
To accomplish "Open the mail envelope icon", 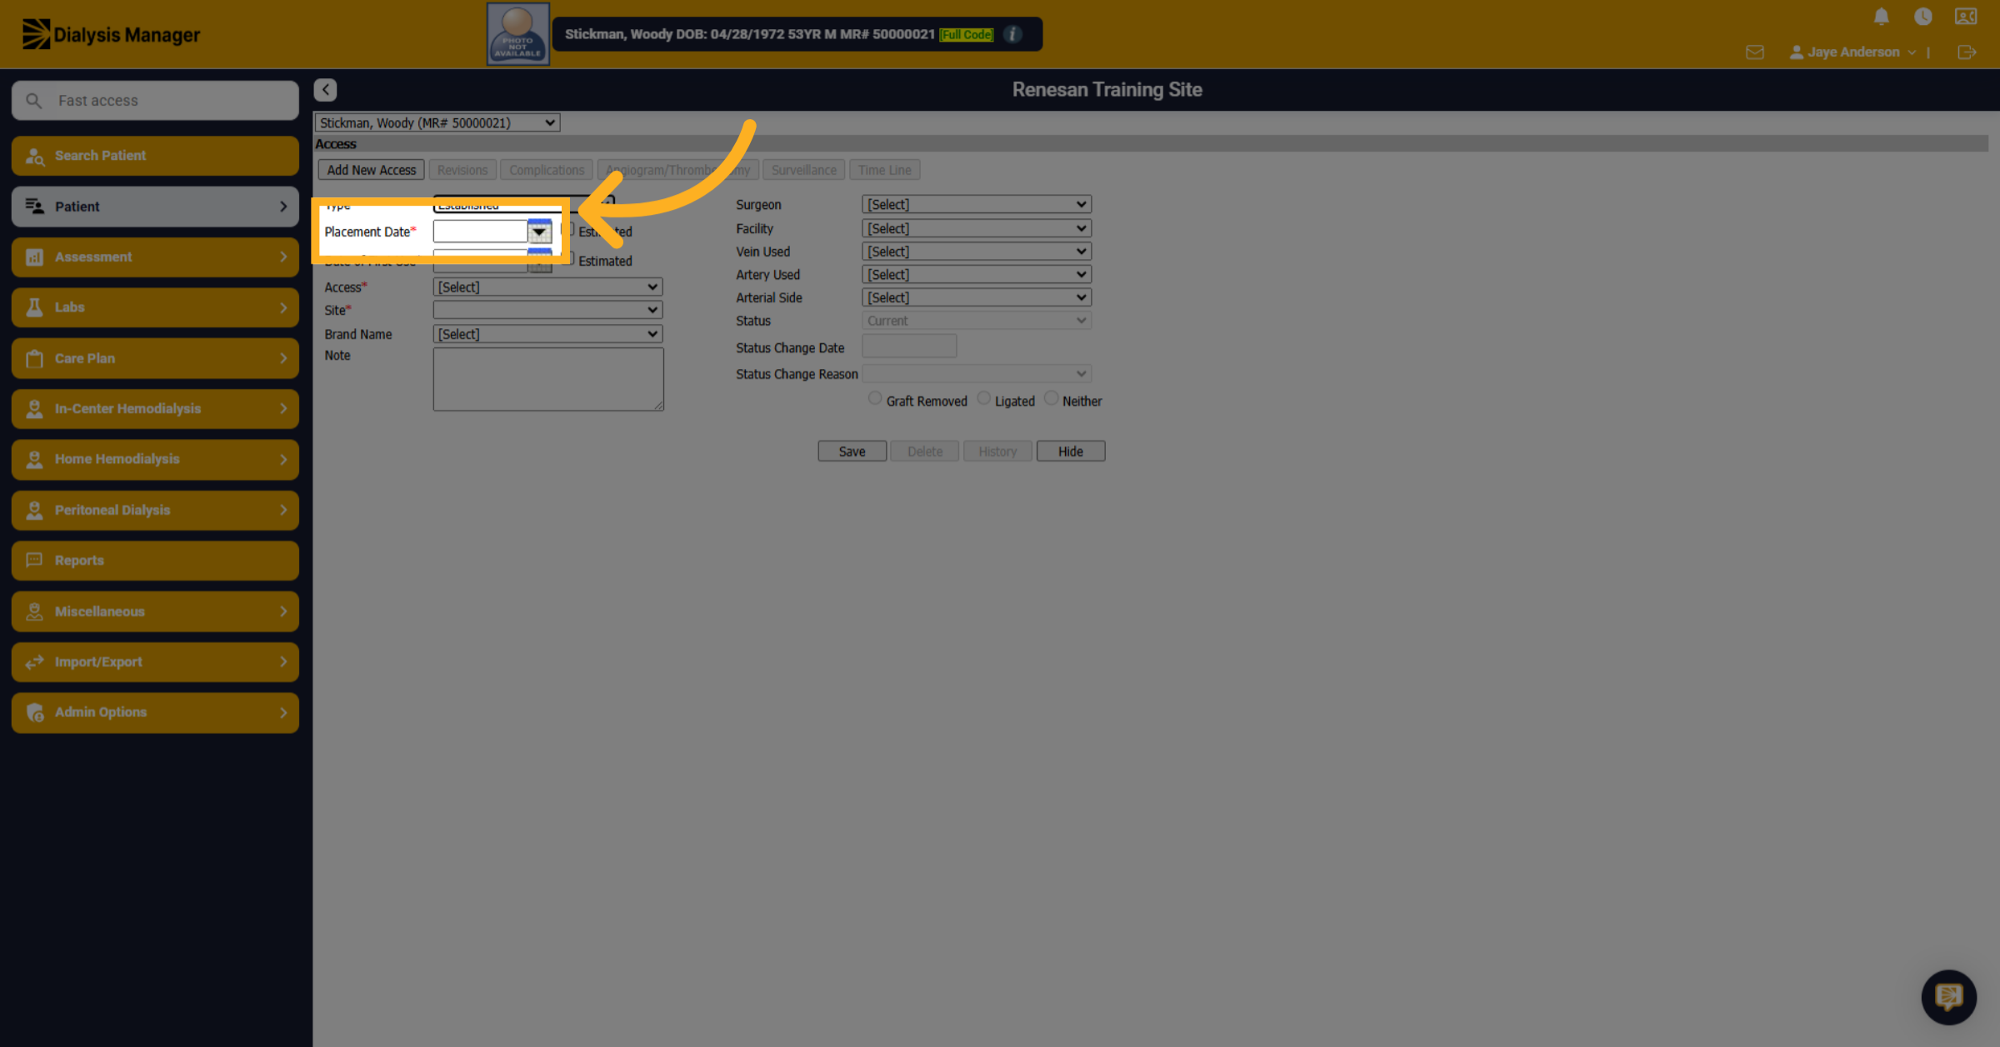I will (1754, 52).
